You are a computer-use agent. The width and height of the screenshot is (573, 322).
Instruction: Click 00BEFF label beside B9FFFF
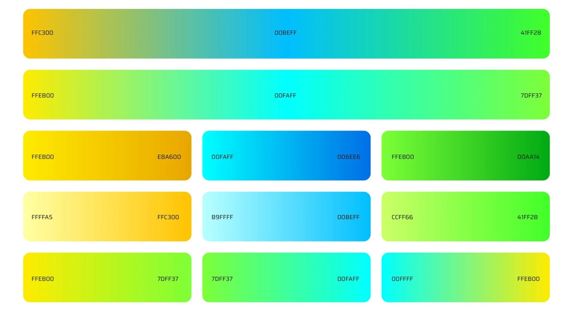pos(349,217)
